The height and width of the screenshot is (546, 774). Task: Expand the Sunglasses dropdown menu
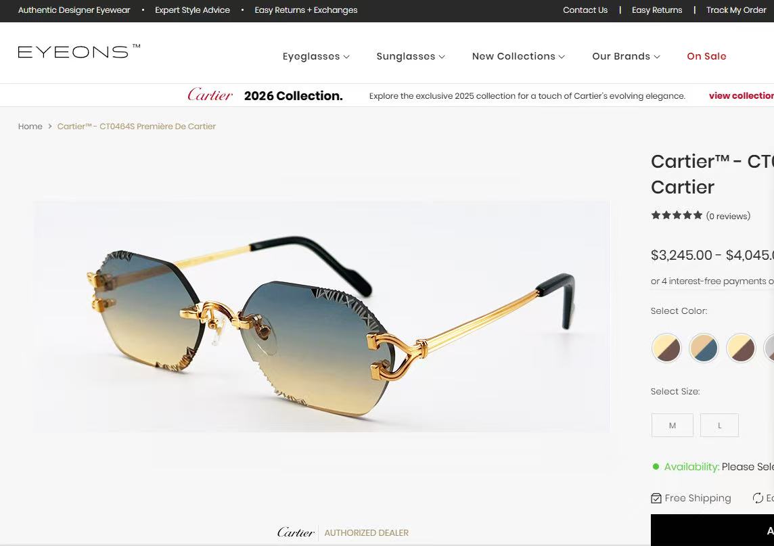[411, 56]
